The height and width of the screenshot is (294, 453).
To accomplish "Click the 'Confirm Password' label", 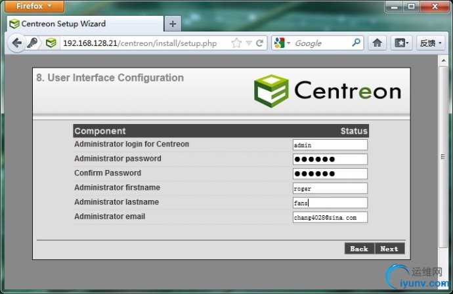I will click(x=108, y=173).
